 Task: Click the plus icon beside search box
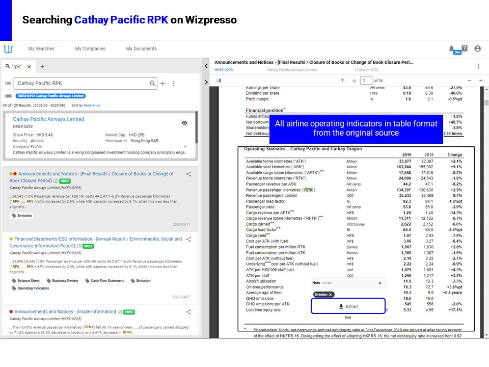(163, 83)
